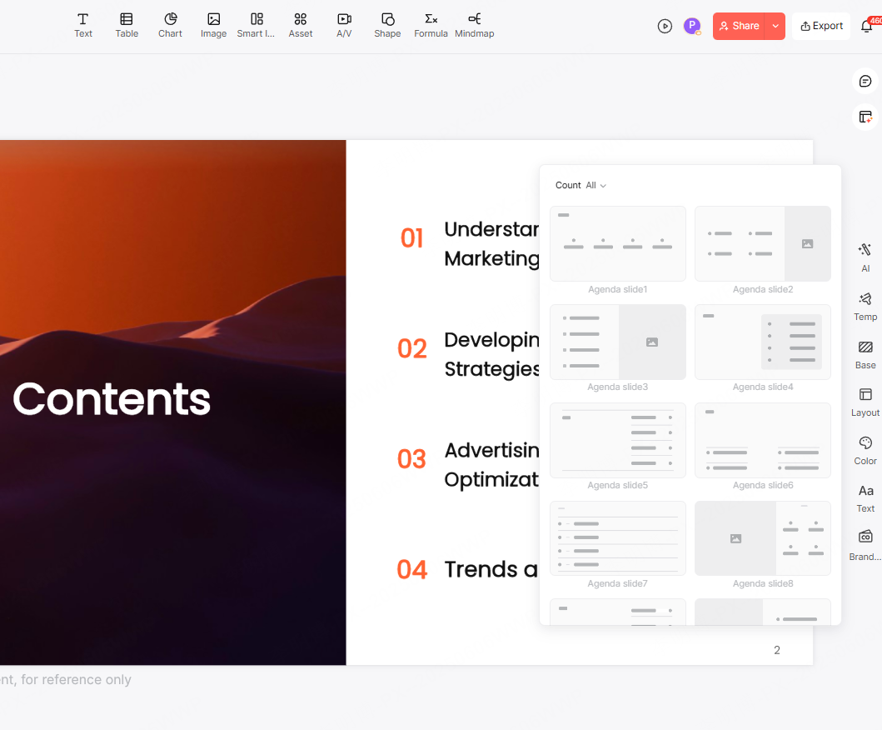The image size is (882, 730).
Task: Open the comments panel icon
Action: pos(865,81)
